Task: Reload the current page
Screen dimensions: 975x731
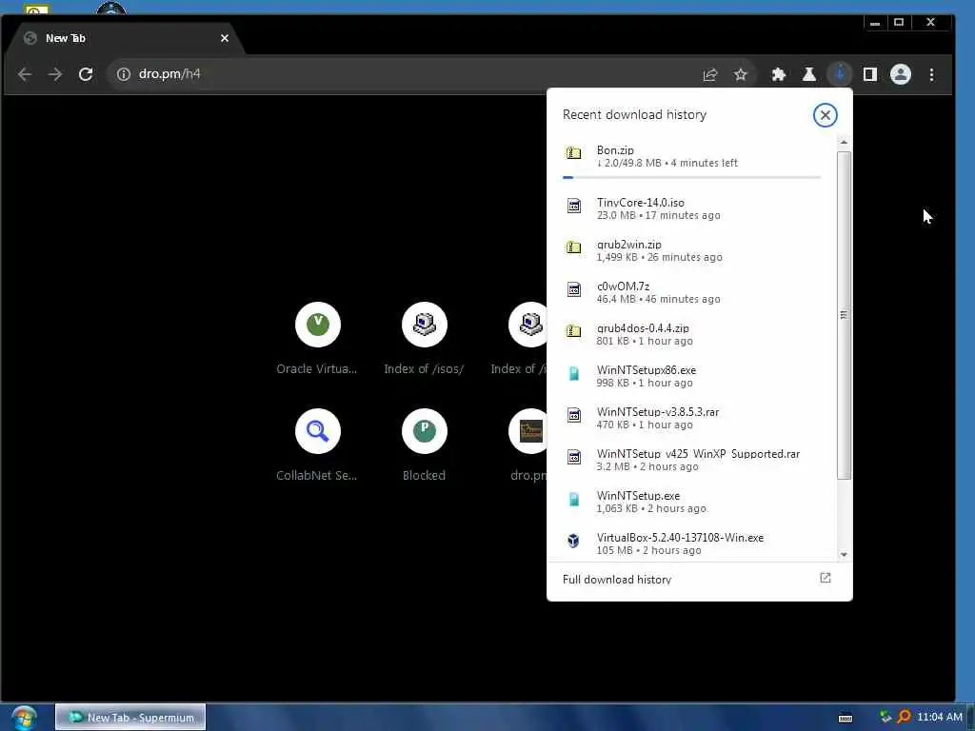Action: (86, 74)
